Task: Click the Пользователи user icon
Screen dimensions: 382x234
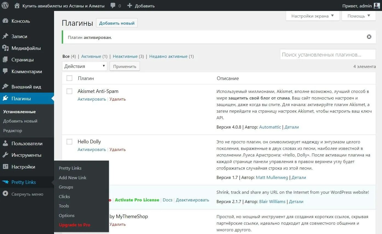Action: [5, 143]
